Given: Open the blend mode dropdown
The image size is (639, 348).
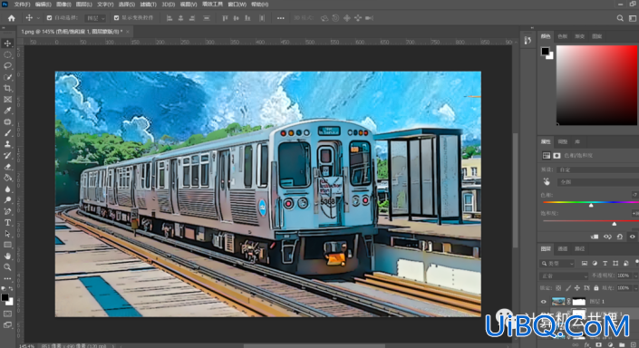Looking at the screenshot, I should pyautogui.click(x=564, y=275).
